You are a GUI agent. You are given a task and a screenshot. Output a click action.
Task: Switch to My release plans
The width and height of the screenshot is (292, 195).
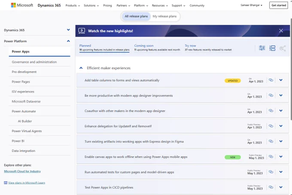[x=164, y=16]
